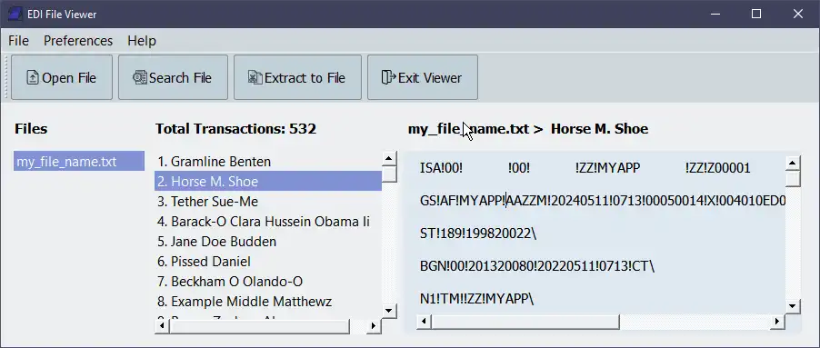The height and width of the screenshot is (348, 820).
Task: Click transaction list scroll down arrow
Action: click(x=388, y=311)
